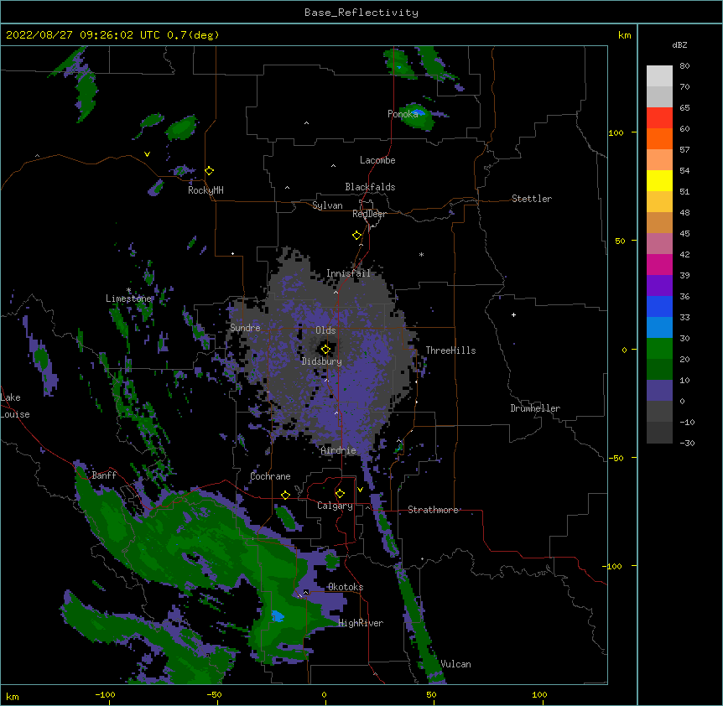This screenshot has width=723, height=706.
Task: Pick the yellow 51-54 dBZ legend swatch
Action: click(659, 180)
